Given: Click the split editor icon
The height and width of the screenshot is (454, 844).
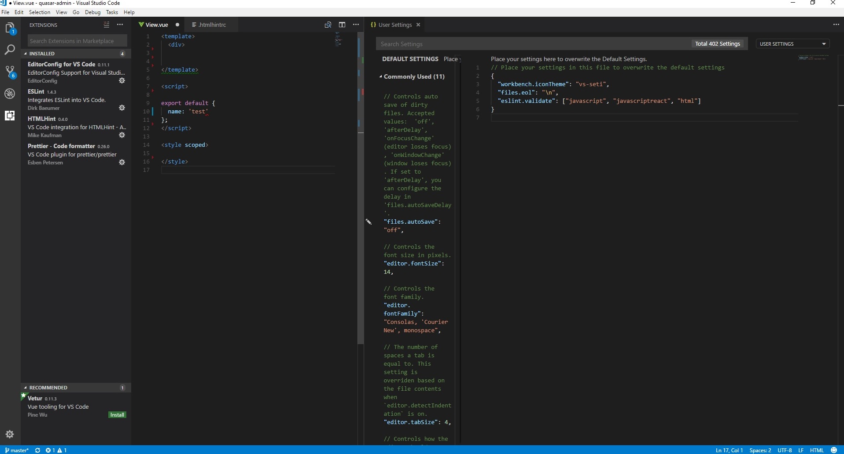Looking at the screenshot, I should [342, 25].
